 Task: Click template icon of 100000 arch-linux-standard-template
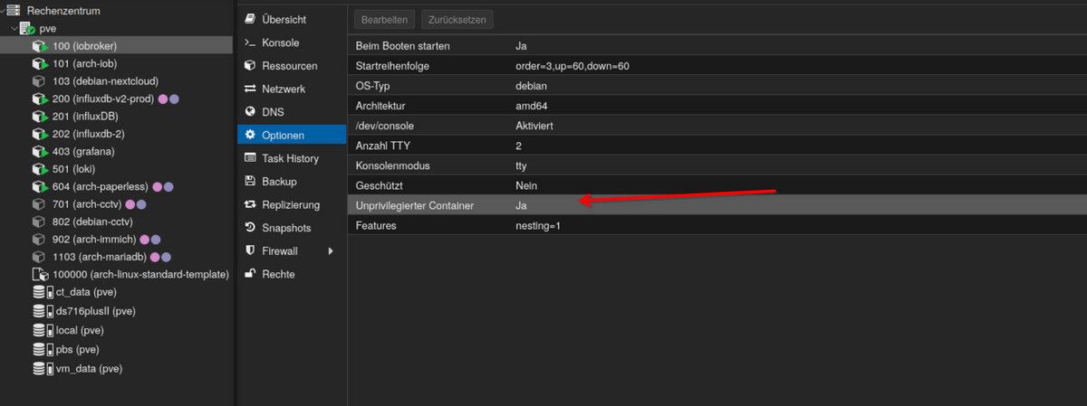point(40,275)
